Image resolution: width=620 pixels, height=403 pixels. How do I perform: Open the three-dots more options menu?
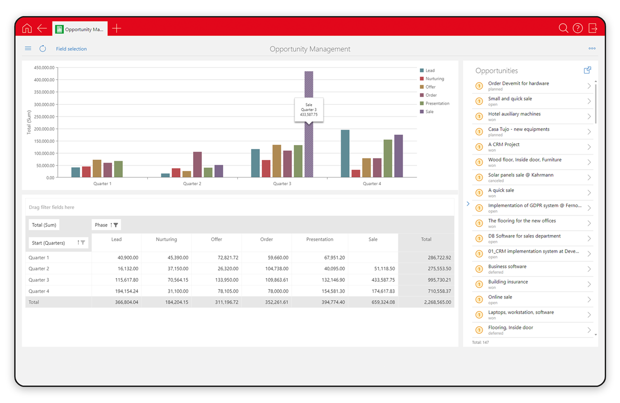pyautogui.click(x=592, y=49)
